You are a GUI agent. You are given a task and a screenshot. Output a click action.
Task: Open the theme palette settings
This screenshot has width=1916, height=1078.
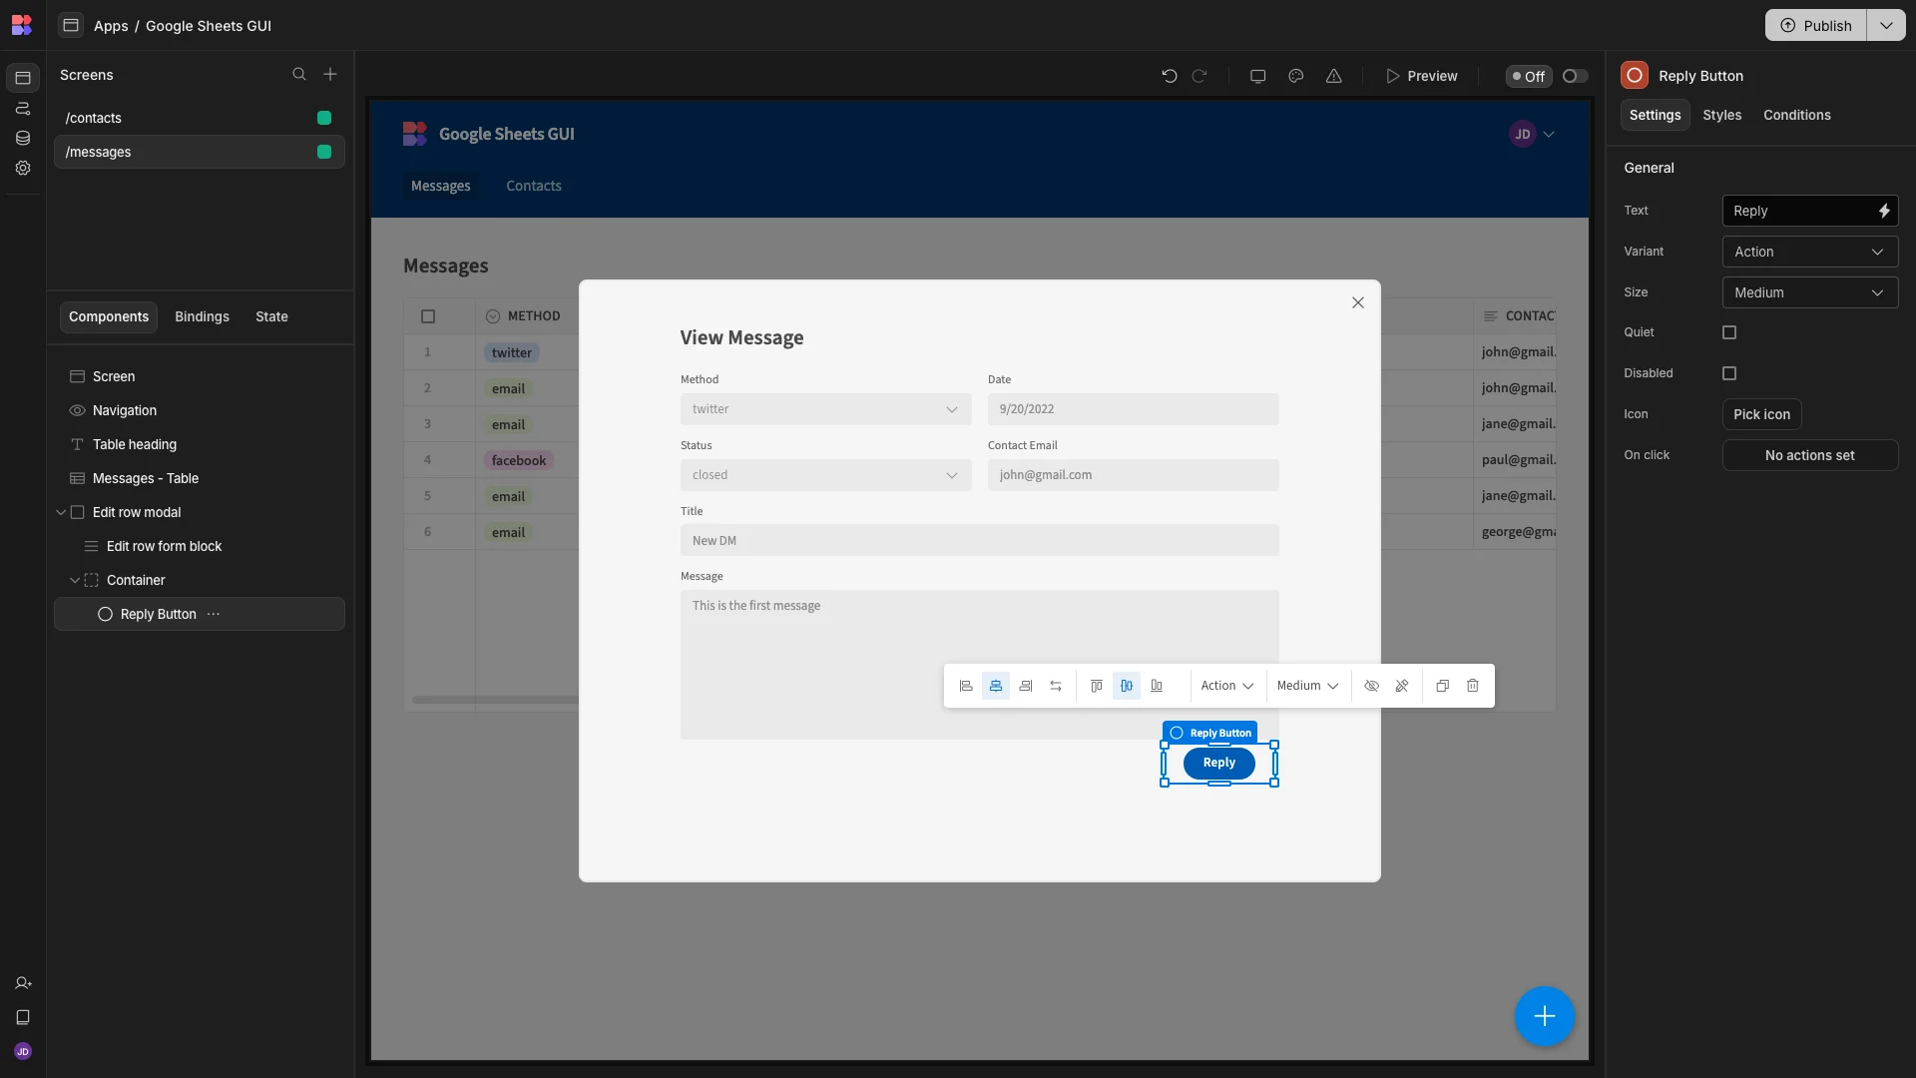pos(1296,76)
